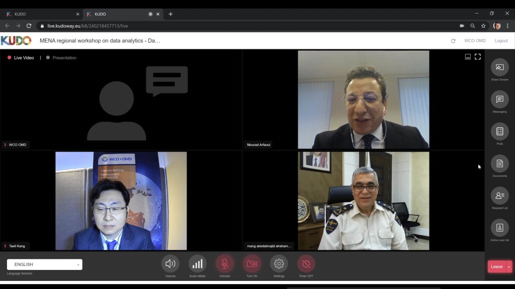Screen dimensions: 515x289
Task: Open the Polls panel
Action: point(499,131)
